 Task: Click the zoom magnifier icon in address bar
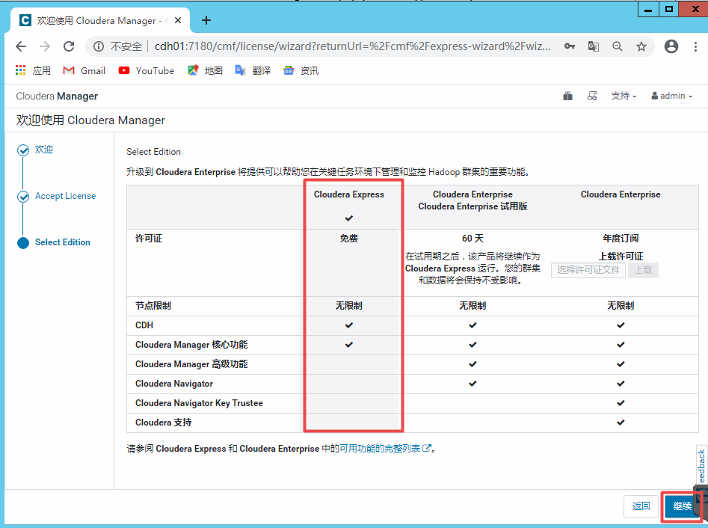coord(618,46)
